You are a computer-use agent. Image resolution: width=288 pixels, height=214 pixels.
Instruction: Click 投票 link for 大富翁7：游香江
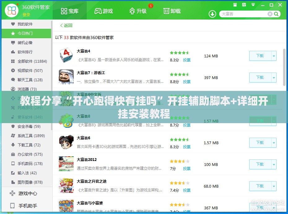[x=187, y=82]
